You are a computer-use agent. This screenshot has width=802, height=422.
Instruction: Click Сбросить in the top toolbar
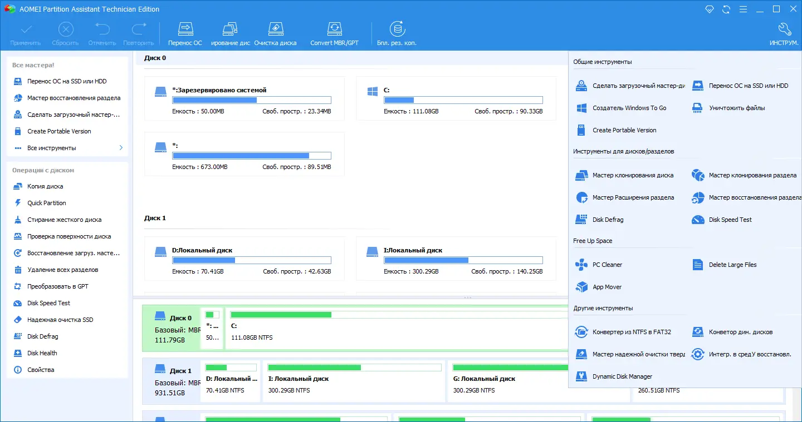click(66, 34)
